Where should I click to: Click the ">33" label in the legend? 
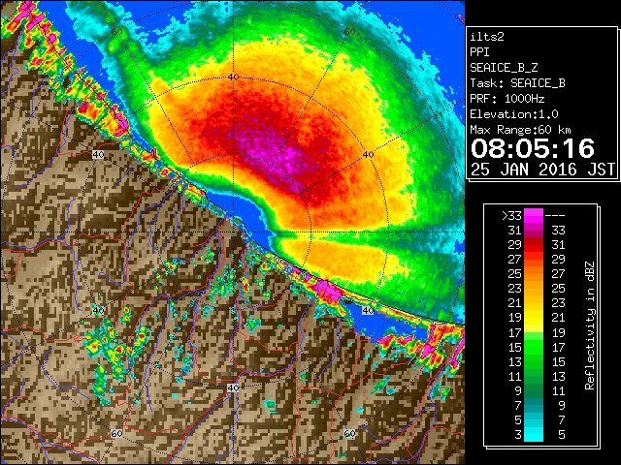(511, 216)
